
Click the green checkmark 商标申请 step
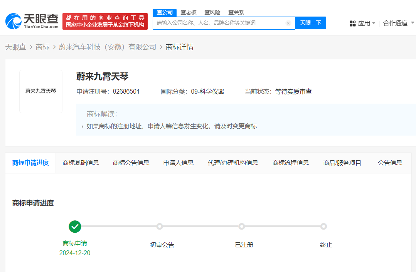75,227
